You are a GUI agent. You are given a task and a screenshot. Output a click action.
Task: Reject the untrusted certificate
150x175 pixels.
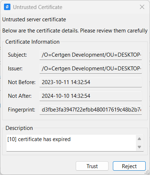pyautogui.click(x=129, y=166)
